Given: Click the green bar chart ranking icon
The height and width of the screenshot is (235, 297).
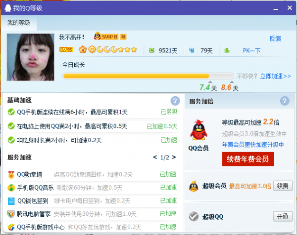Looking at the screenshot, I should [227, 50].
